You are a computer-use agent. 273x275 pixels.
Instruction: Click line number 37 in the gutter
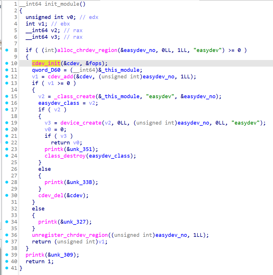[x=14, y=242]
